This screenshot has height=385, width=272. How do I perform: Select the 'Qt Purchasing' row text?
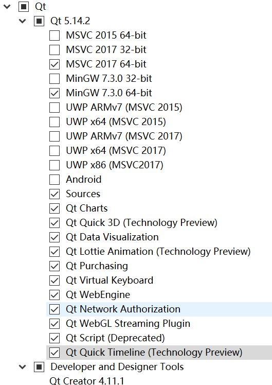[x=97, y=266]
